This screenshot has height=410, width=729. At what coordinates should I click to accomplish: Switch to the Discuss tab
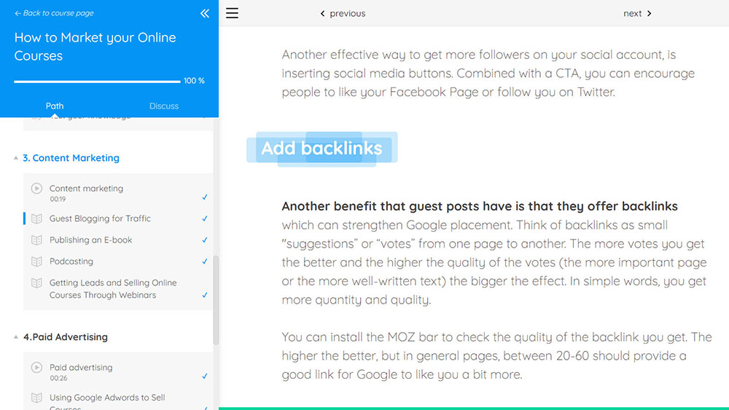pos(163,106)
